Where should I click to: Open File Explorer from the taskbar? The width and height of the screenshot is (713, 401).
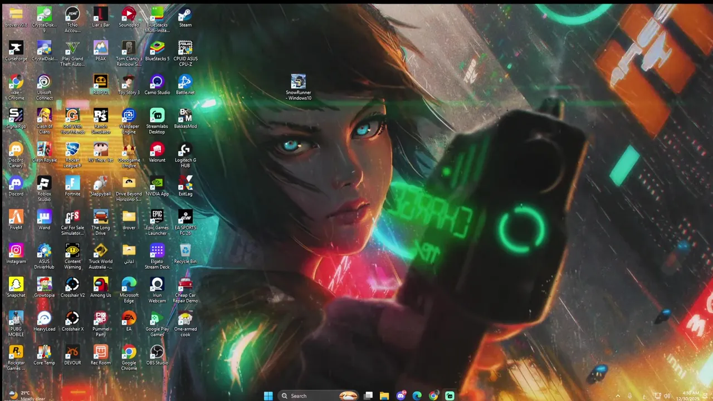coord(384,395)
